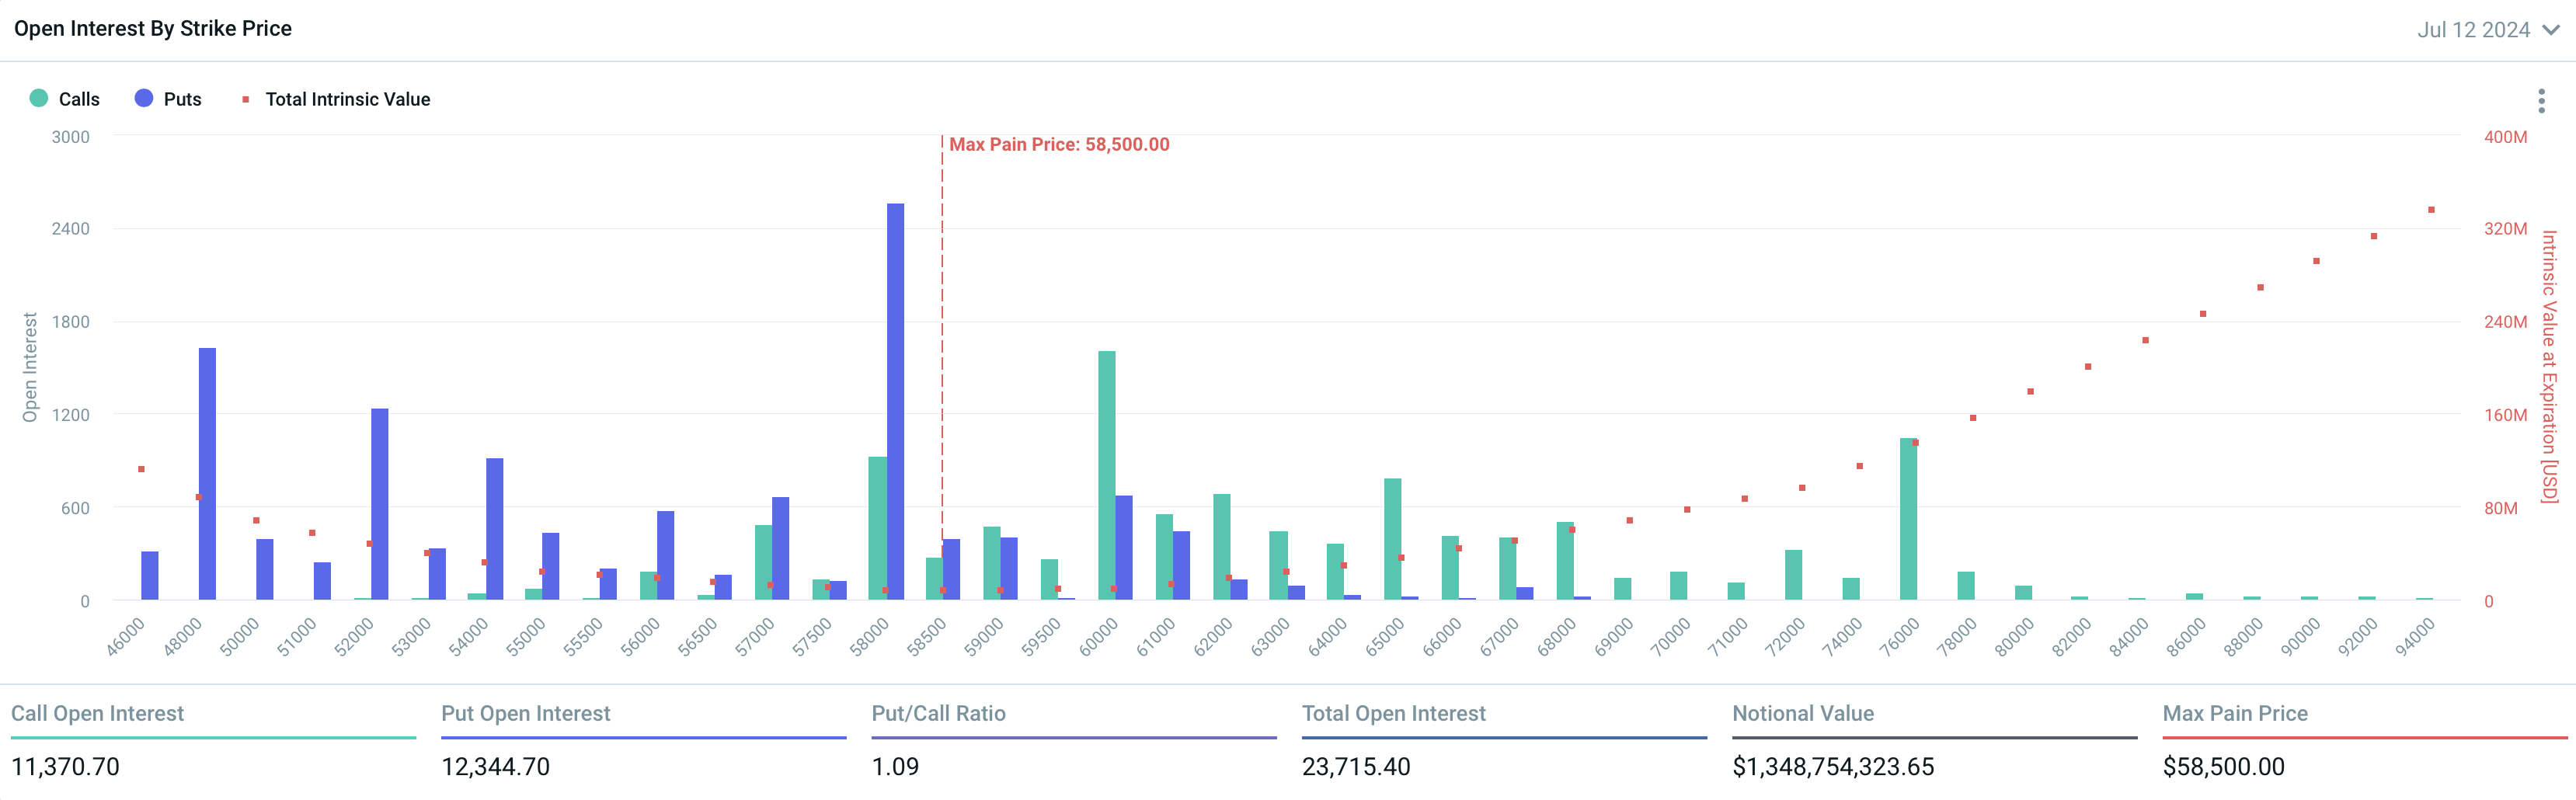The image size is (2576, 800).
Task: Toggle Total Intrinsic Value series label
Action: [x=347, y=99]
